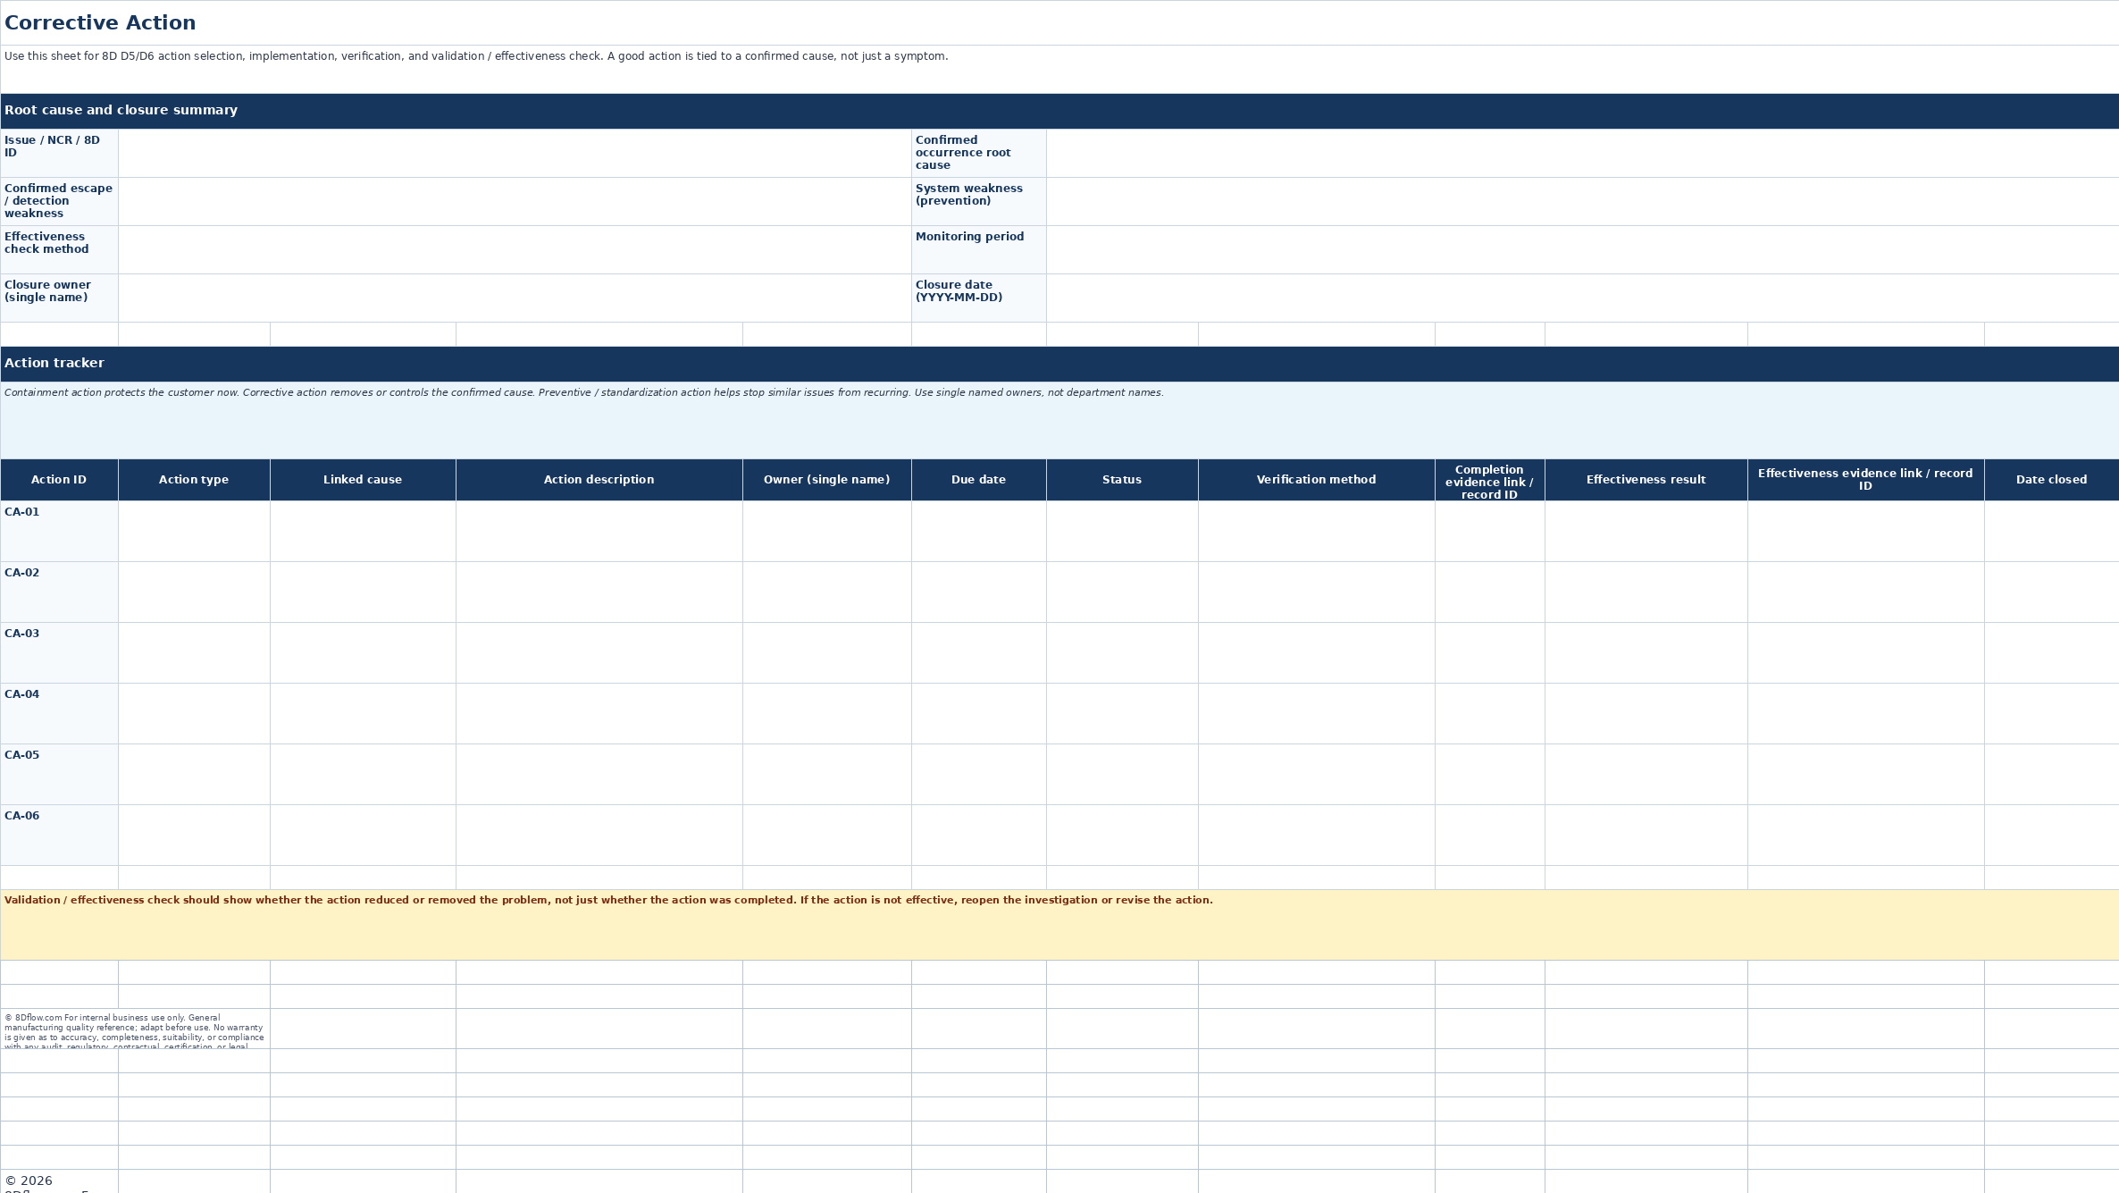
Task: Select 'Effectiveness check method' label
Action: coord(59,249)
